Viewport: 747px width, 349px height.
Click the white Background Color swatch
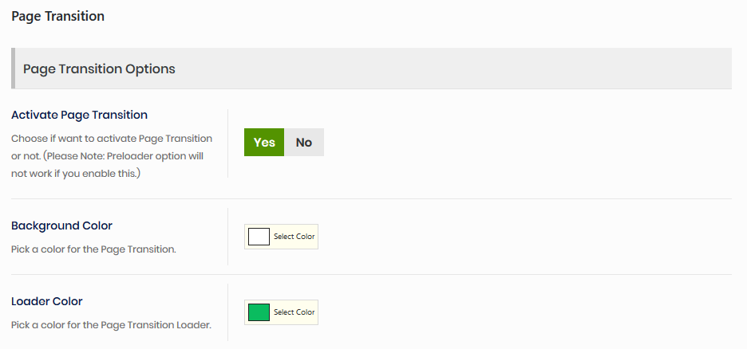tap(259, 237)
